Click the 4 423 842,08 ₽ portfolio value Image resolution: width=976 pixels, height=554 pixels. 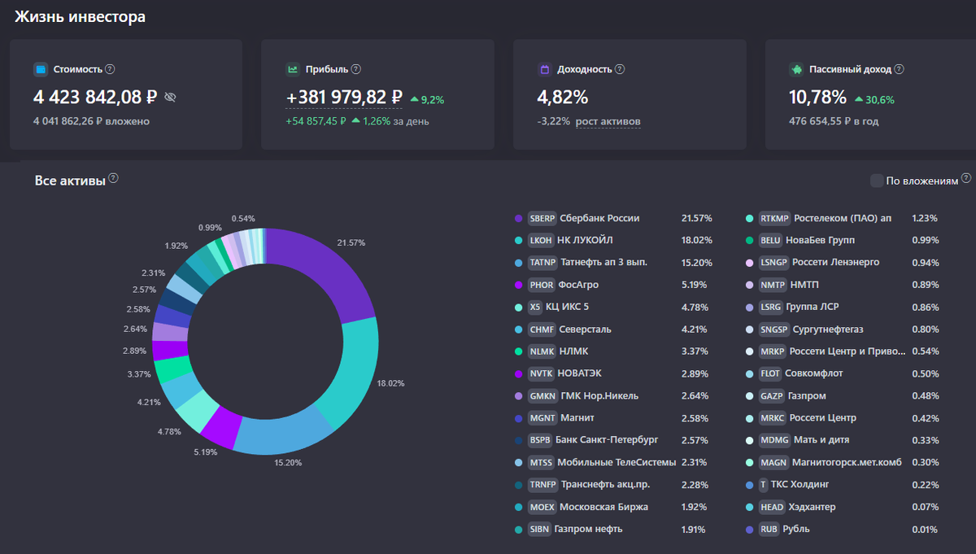click(96, 98)
